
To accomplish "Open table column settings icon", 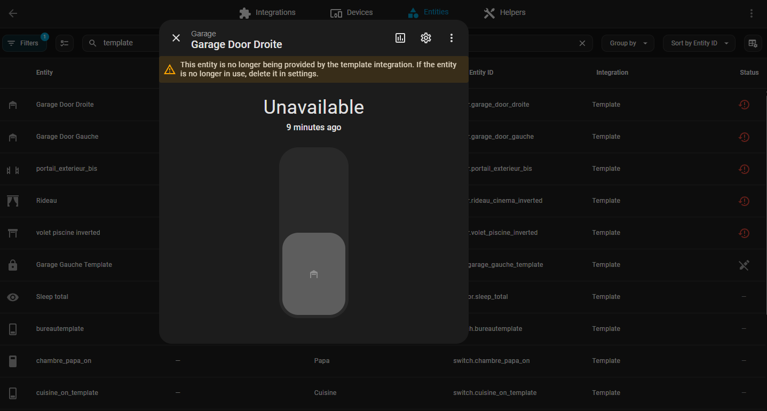I will tap(753, 43).
